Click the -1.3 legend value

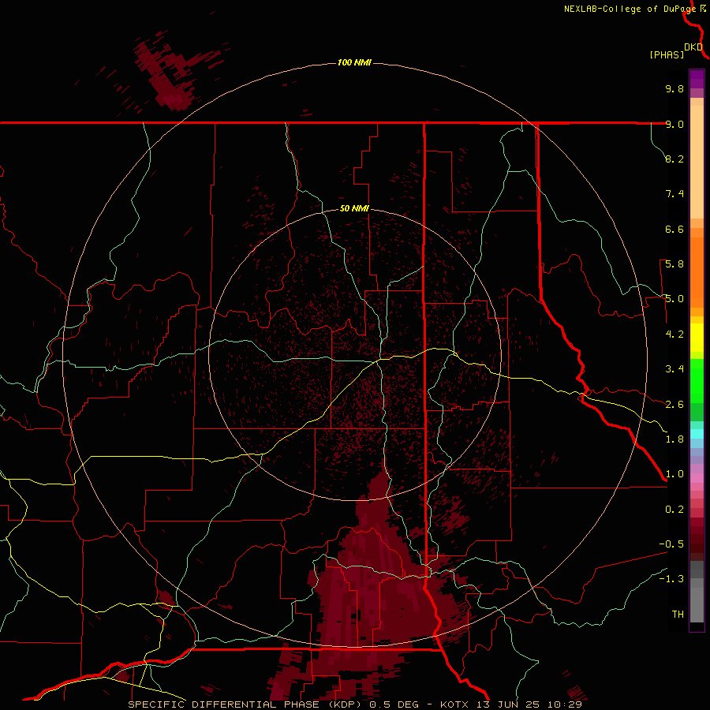pyautogui.click(x=671, y=579)
